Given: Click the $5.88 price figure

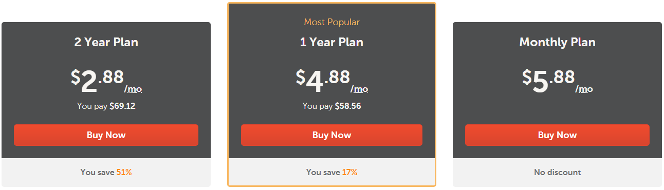Looking at the screenshot, I should pos(548,81).
